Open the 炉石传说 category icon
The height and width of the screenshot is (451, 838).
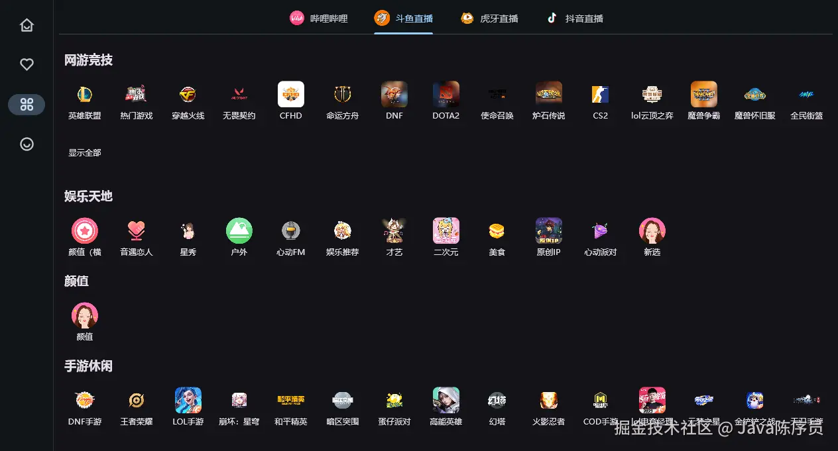click(549, 94)
